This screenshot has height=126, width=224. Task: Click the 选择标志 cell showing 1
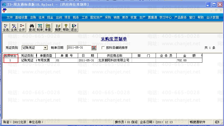click(x=10, y=60)
